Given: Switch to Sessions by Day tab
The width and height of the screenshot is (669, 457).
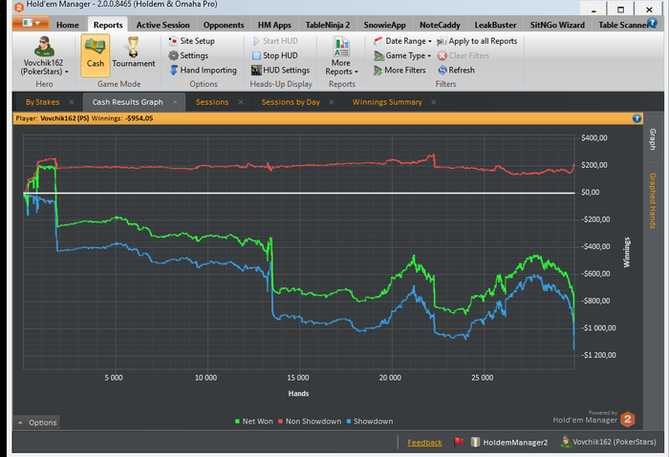Looking at the screenshot, I should click(291, 102).
